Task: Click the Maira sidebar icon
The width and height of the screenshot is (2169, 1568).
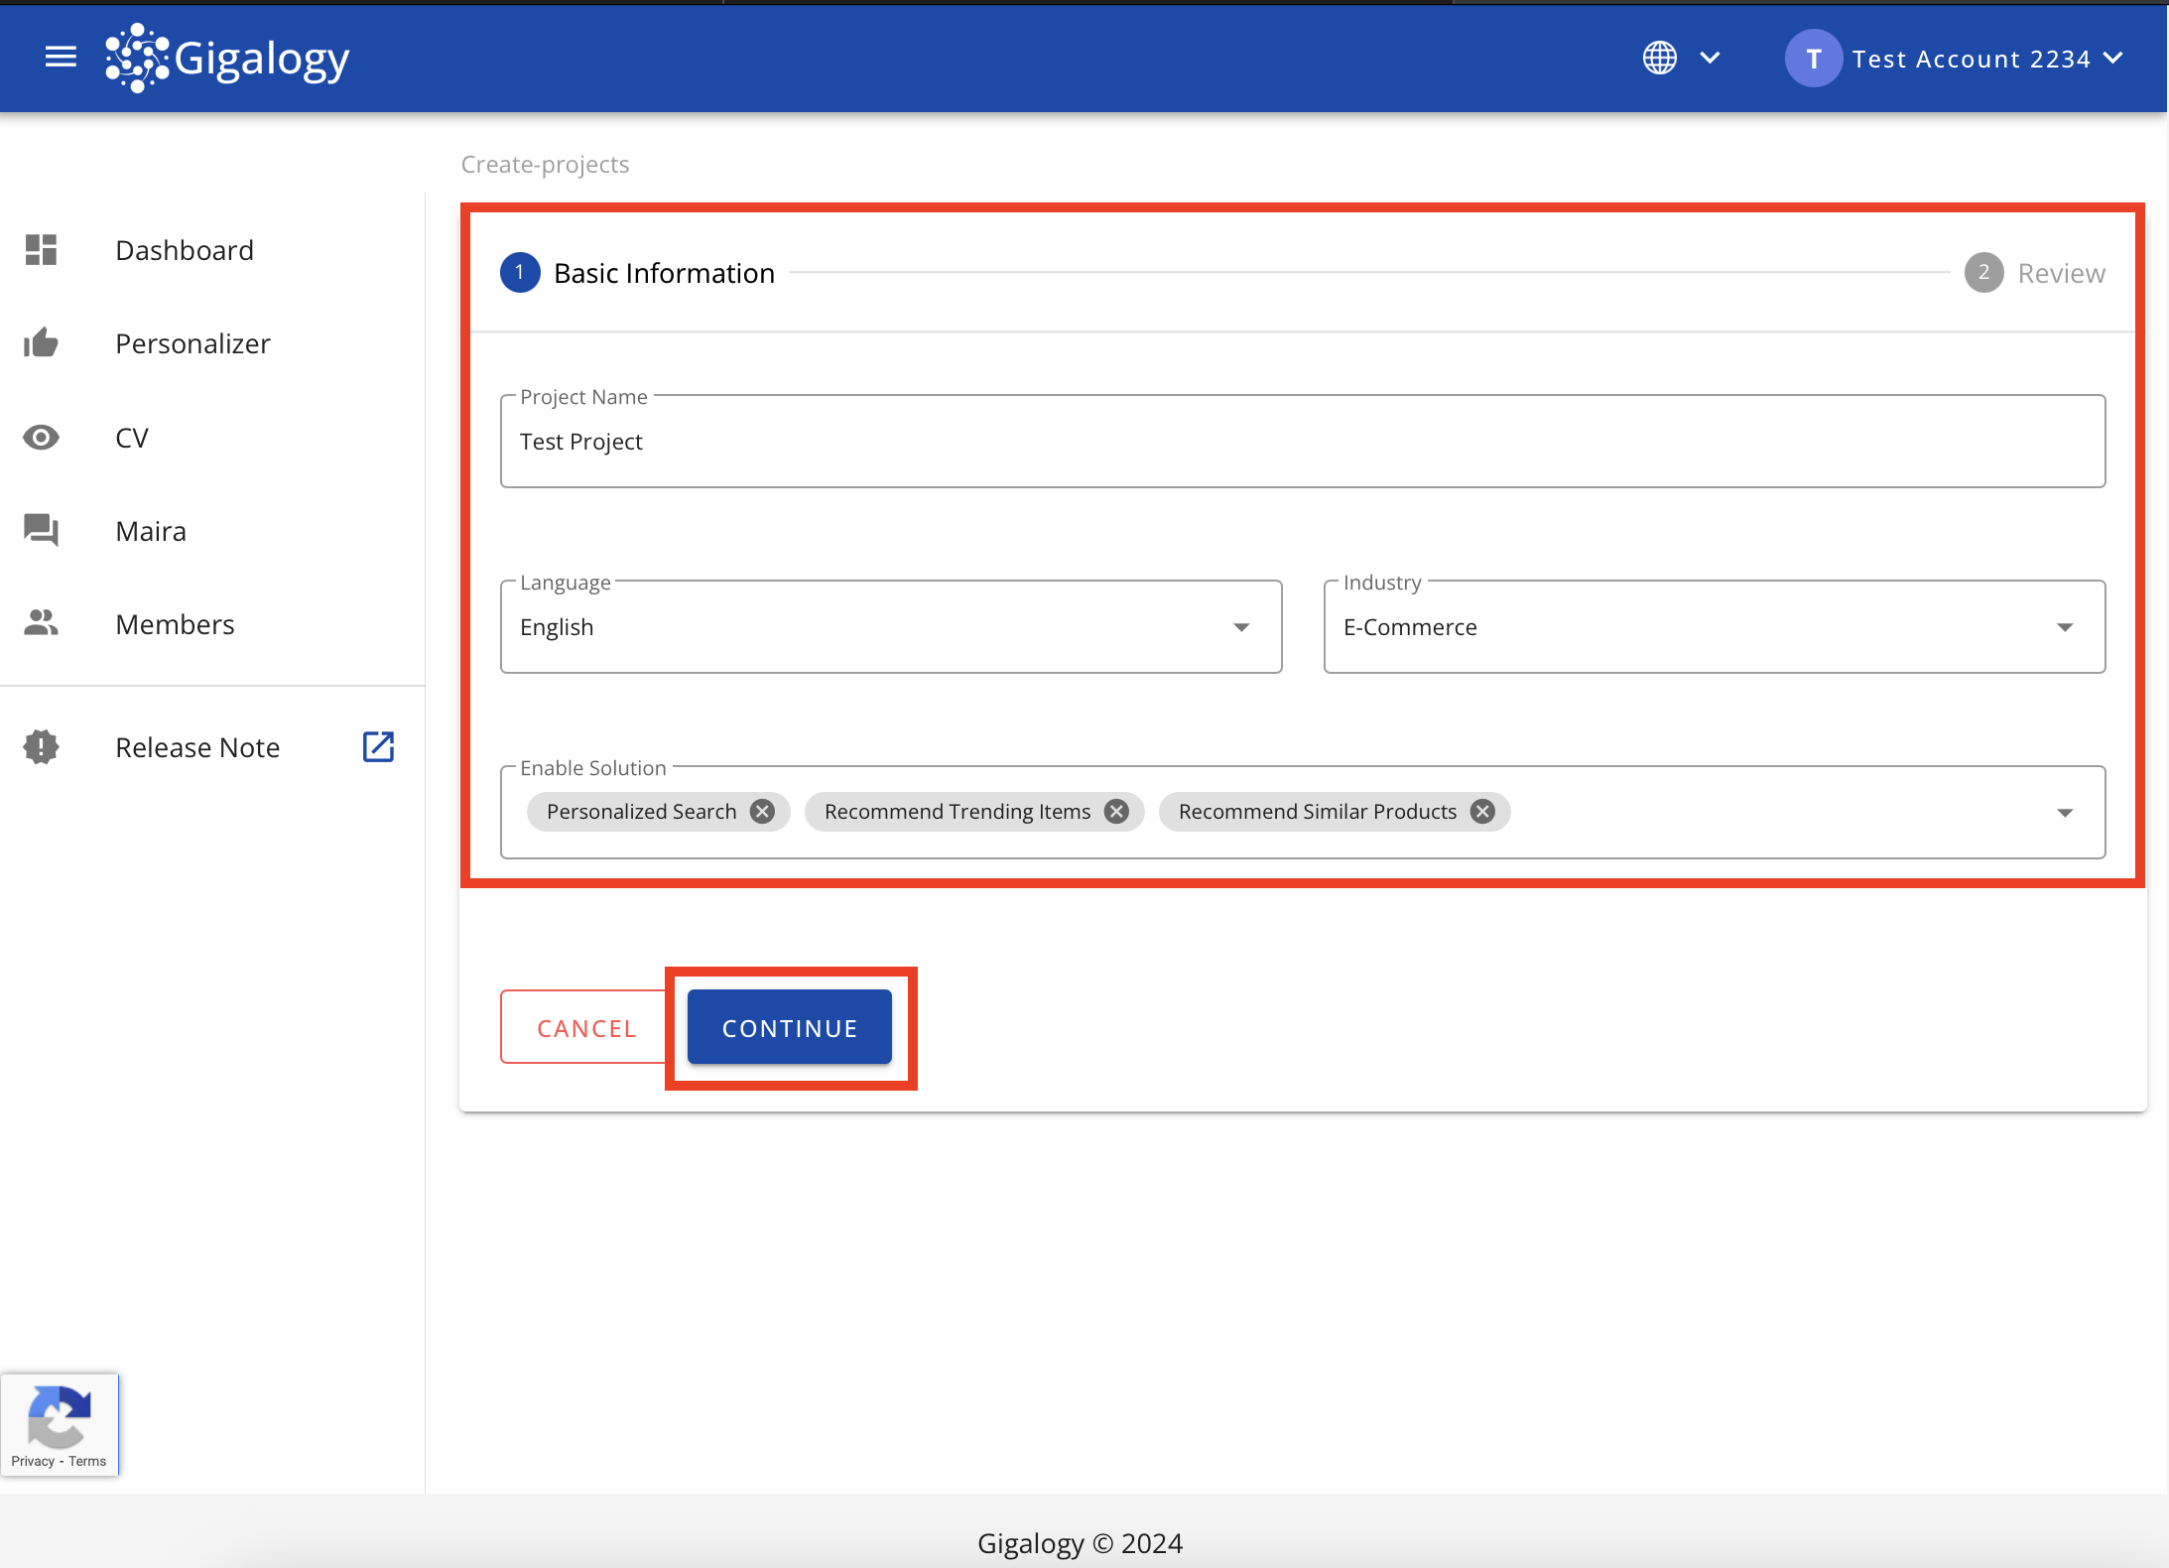Action: pyautogui.click(x=41, y=531)
